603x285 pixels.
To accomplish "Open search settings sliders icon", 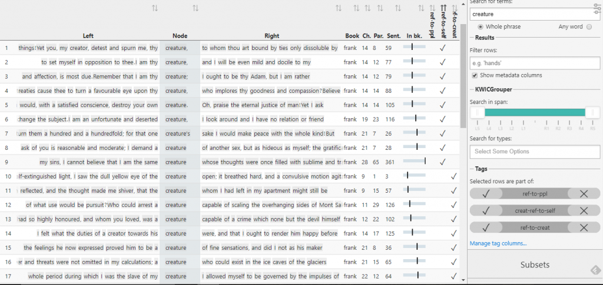I will (x=596, y=13).
